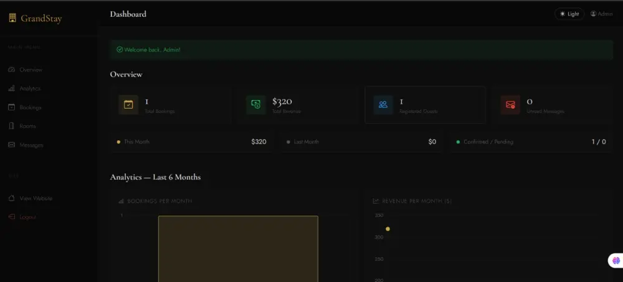
Task: Click the Admin account label
Action: [x=605, y=14]
